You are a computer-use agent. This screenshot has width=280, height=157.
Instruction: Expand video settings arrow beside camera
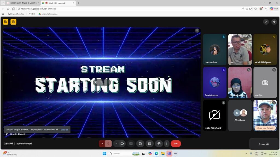[x=116, y=144]
